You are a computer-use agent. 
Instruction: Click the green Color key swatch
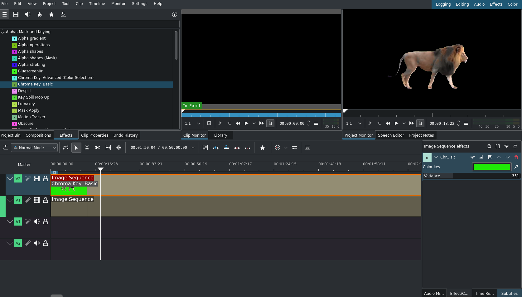tap(492, 167)
